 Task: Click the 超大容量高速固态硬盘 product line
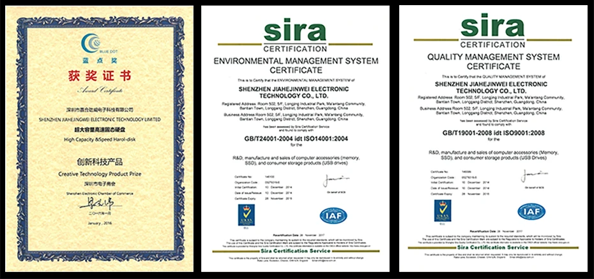[100, 130]
